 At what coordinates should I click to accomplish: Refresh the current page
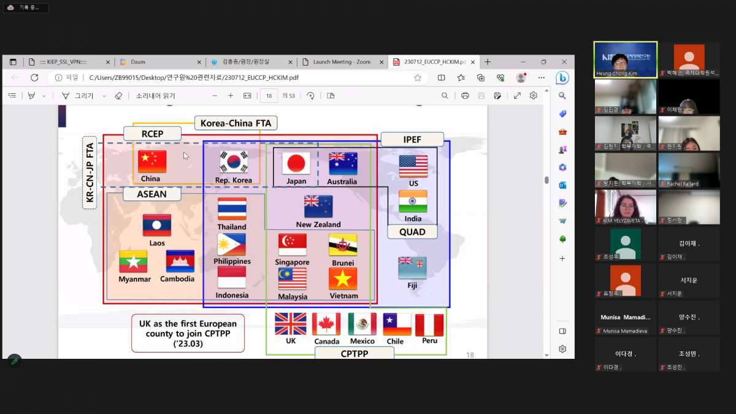pyautogui.click(x=35, y=78)
